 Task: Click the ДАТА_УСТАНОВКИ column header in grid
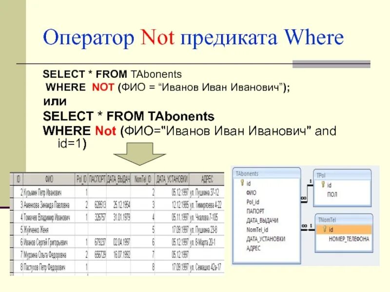172,179
